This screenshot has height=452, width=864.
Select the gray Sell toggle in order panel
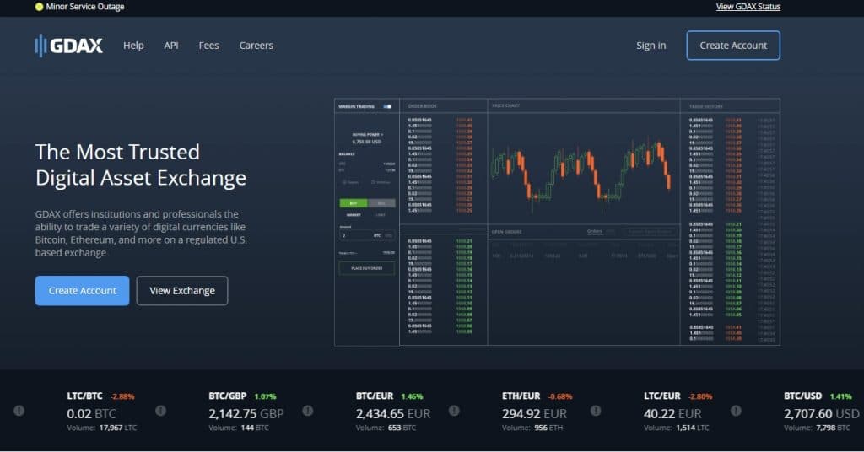click(381, 203)
